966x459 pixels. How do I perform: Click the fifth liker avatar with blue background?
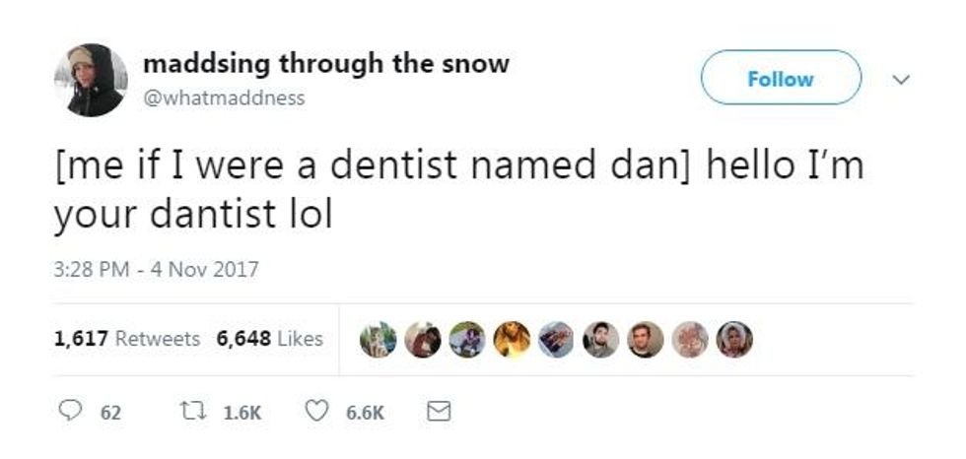tap(556, 339)
